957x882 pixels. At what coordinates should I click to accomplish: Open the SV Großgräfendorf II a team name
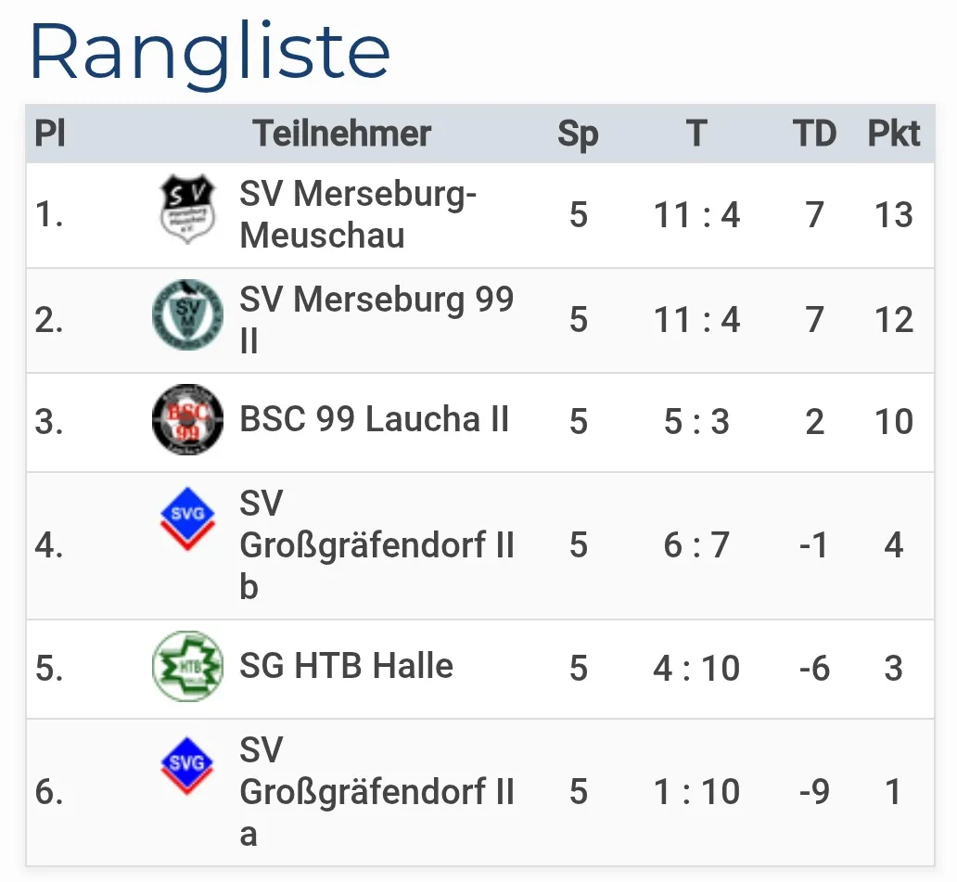[376, 792]
